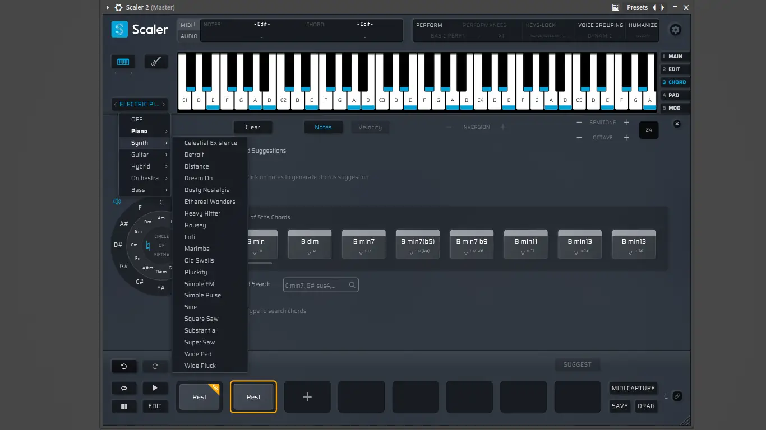The image size is (766, 430).
Task: Click the chain link icon beside DRAG
Action: point(677,396)
